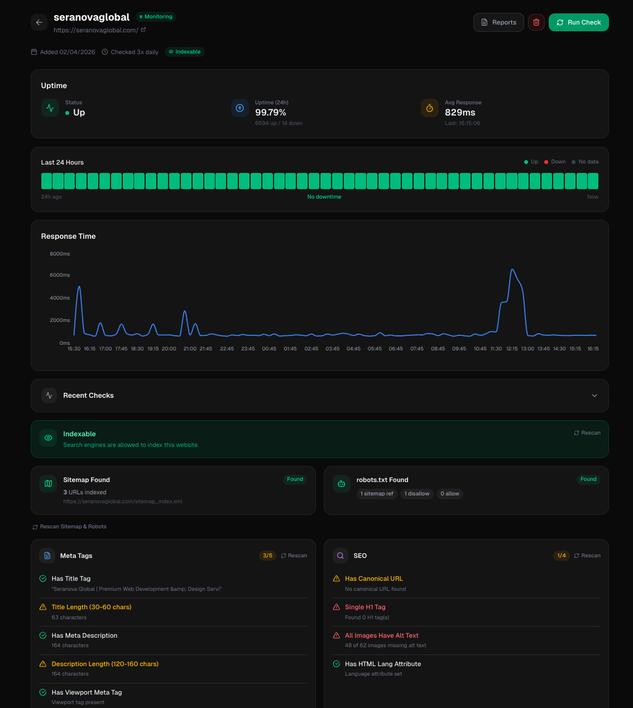
Task: Rescan the Meta Tags section
Action: (x=294, y=556)
